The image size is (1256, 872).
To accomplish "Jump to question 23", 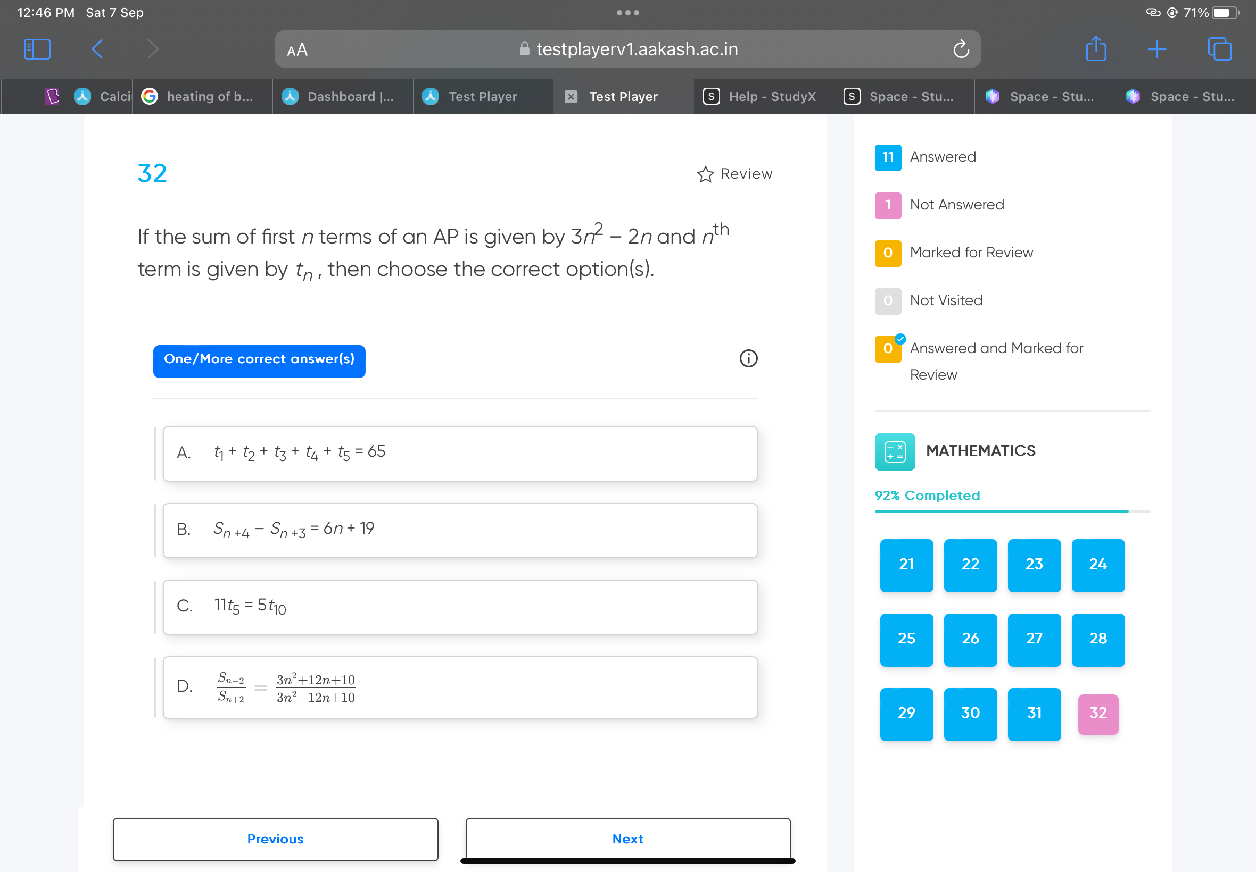I will click(1034, 565).
